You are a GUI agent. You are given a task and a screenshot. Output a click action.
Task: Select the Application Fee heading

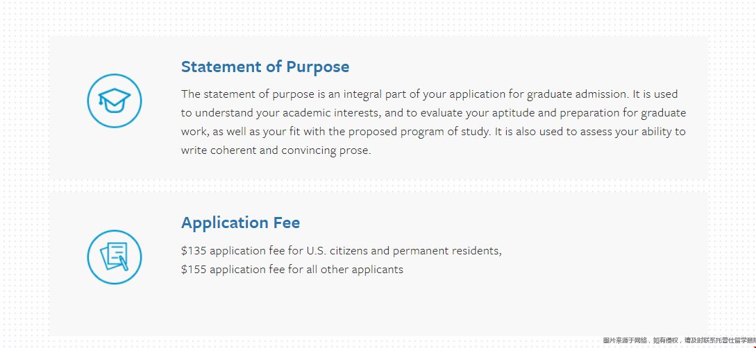(x=241, y=223)
